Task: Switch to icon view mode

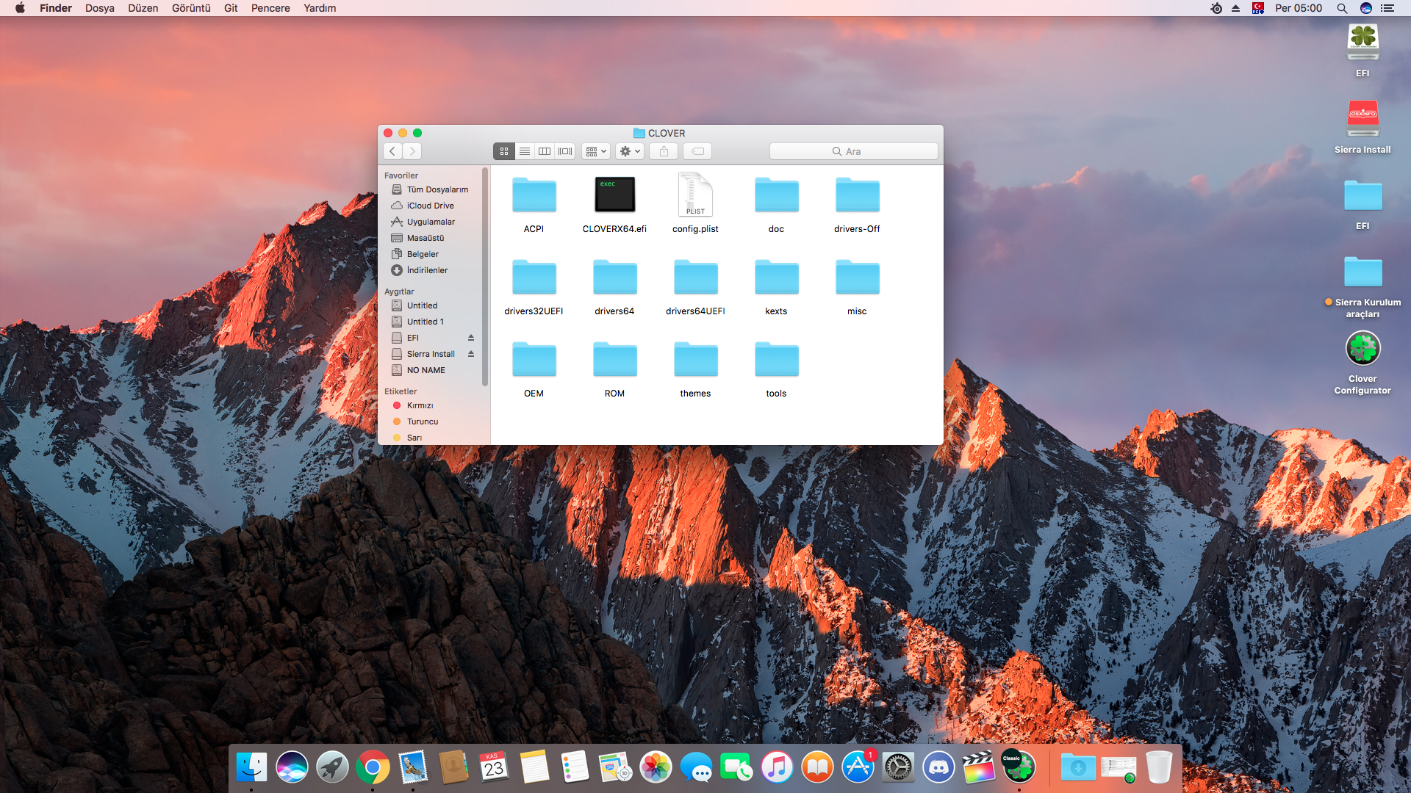Action: [504, 151]
